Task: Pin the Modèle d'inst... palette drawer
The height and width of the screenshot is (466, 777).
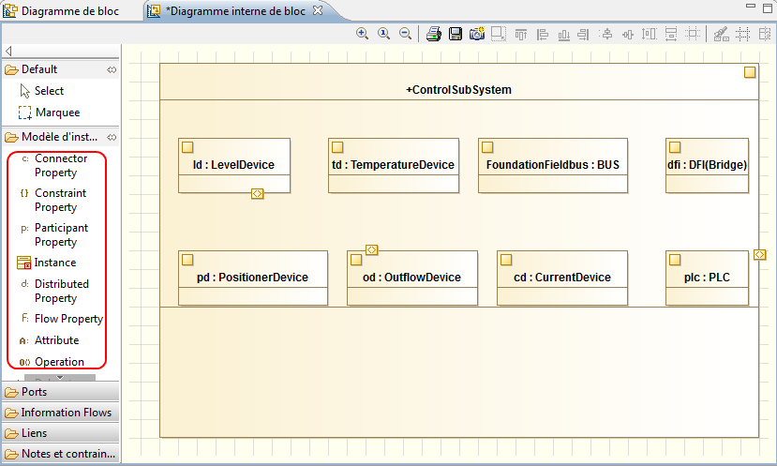Action: click(112, 137)
